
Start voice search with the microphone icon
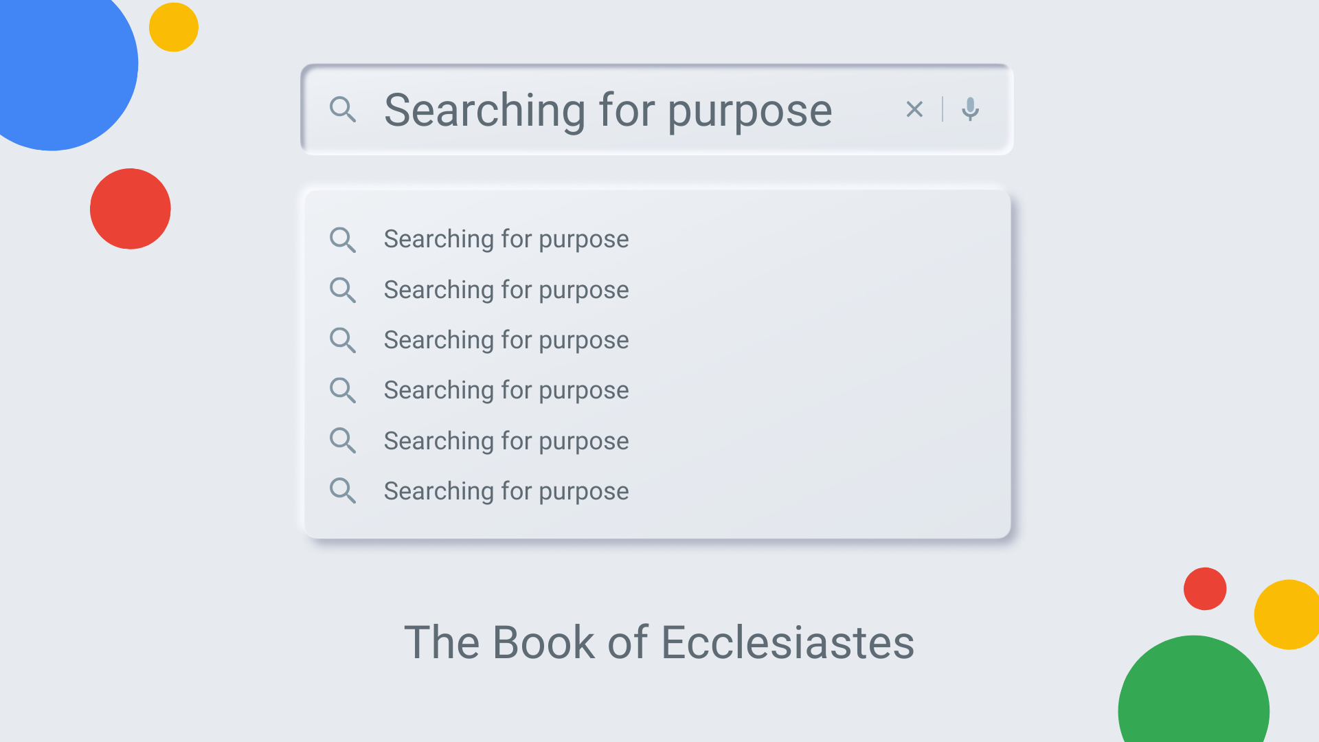click(x=970, y=109)
